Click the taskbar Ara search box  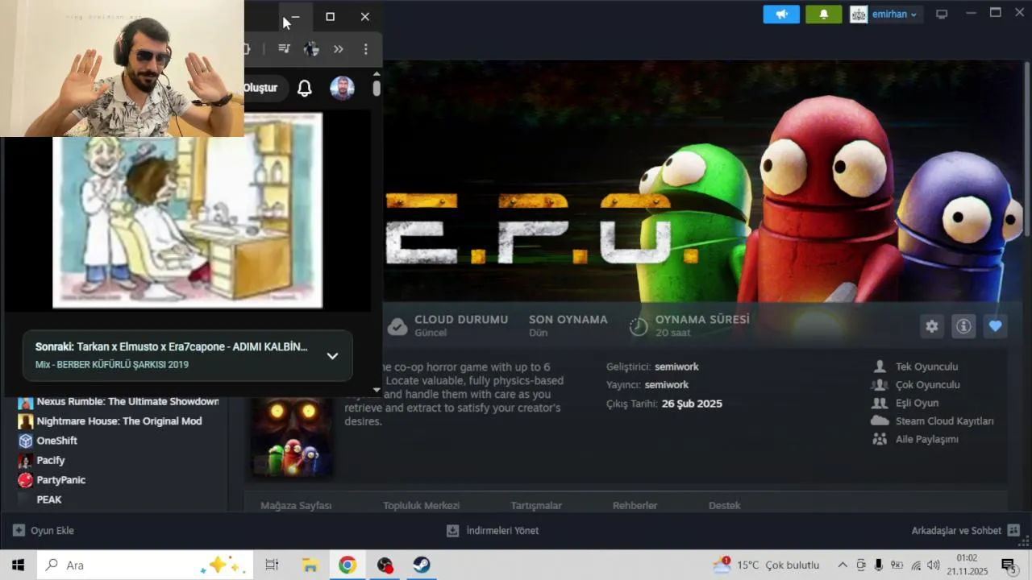(145, 565)
